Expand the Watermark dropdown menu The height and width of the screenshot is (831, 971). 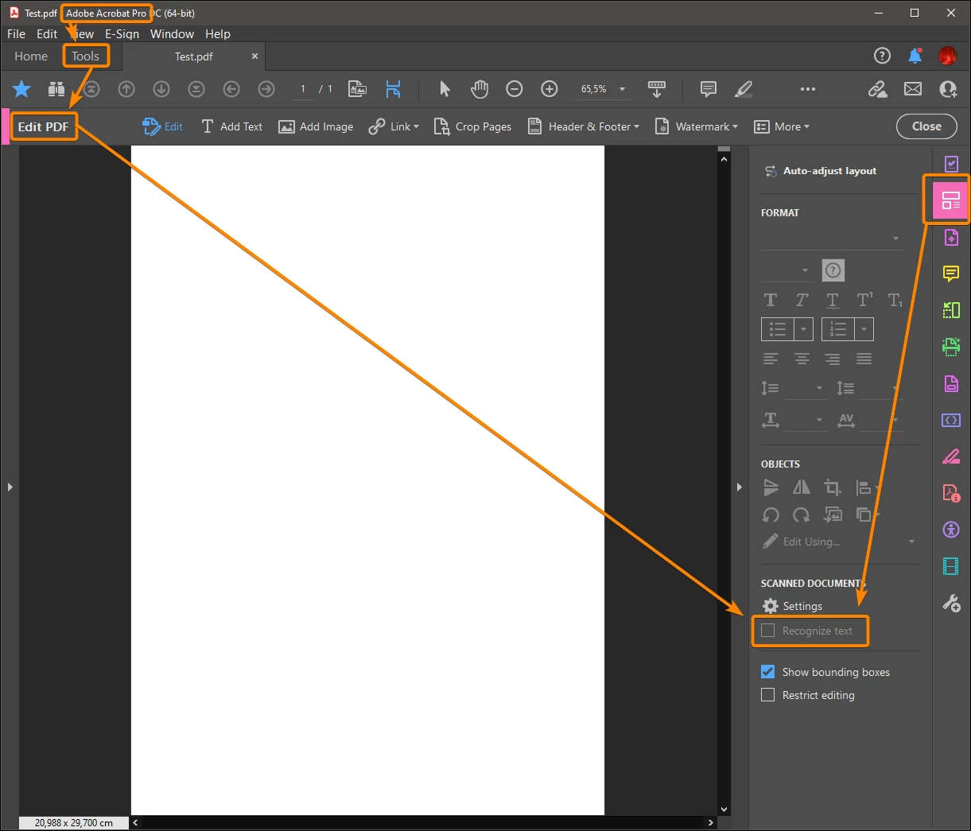[x=696, y=126]
